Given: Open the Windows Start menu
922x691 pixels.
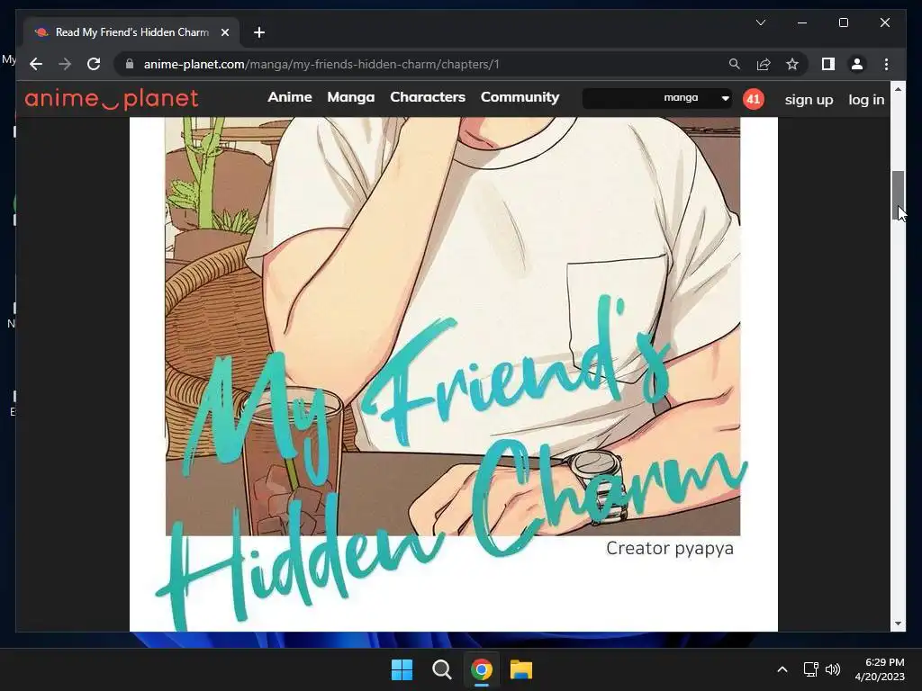Looking at the screenshot, I should coord(402,669).
